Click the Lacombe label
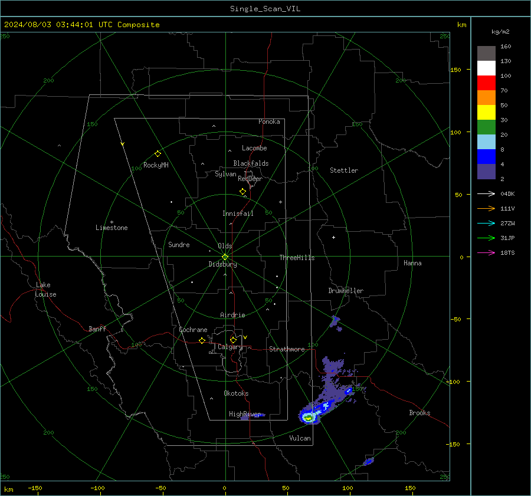Screen dimensions: 531x496 (x=254, y=148)
